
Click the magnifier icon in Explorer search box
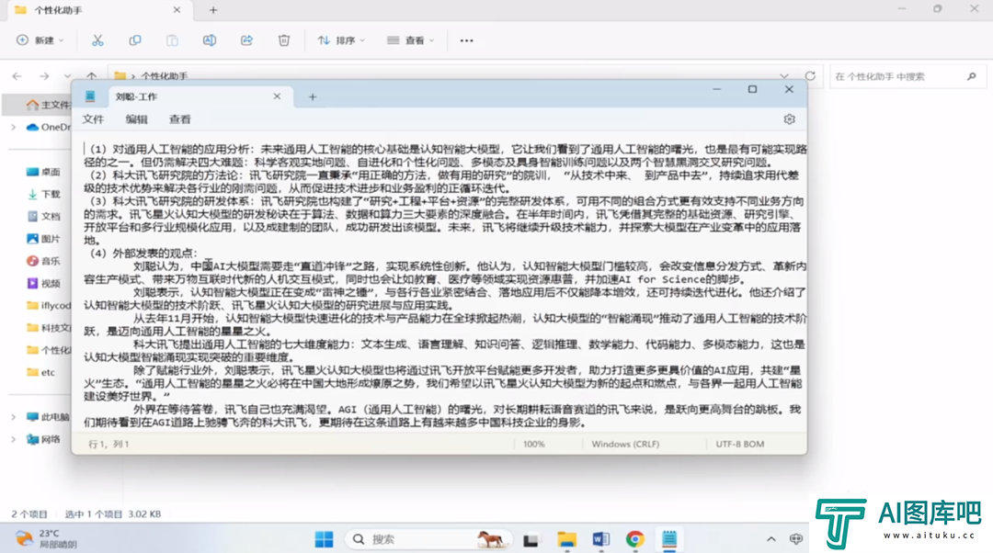(x=972, y=76)
